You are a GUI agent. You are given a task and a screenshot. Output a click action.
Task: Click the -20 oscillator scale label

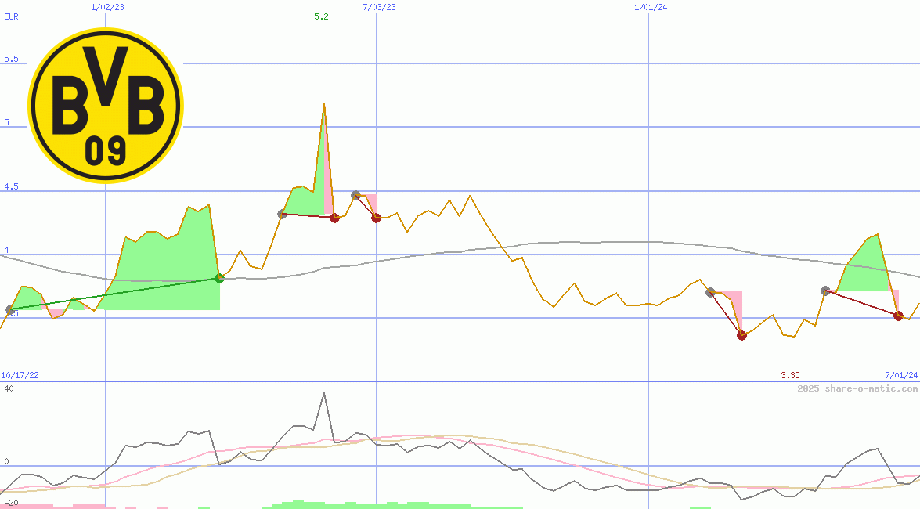(10, 502)
